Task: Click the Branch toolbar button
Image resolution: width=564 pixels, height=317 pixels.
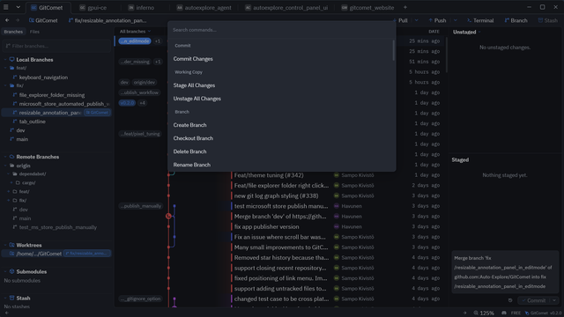Action: point(516,20)
